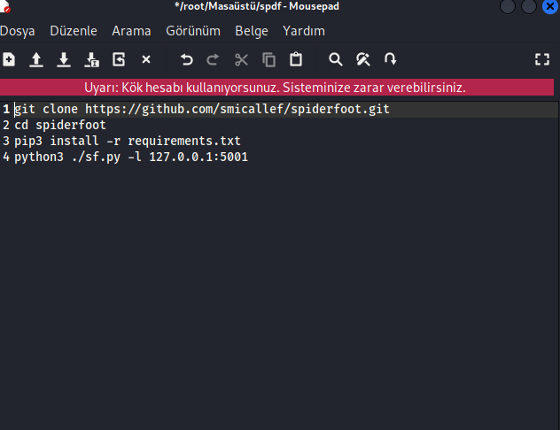Viewport: 560px width, 430px height.
Task: Expand the Görünüm menu
Action: 193,31
